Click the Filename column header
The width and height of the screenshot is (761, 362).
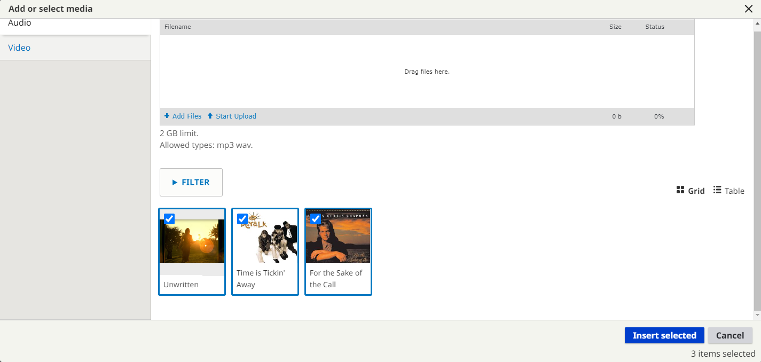[177, 27]
